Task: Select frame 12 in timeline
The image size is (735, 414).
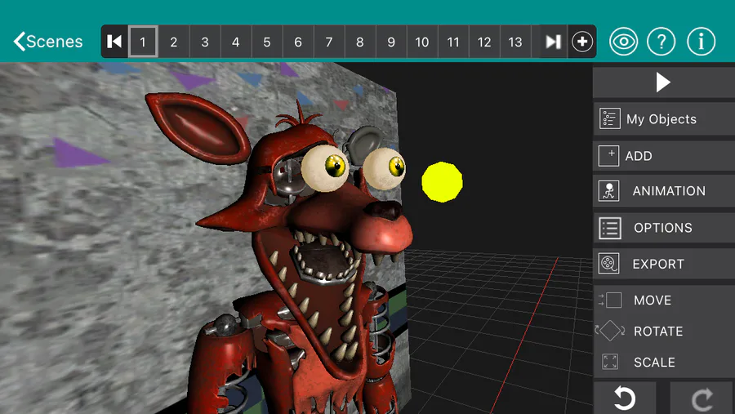Action: [x=484, y=42]
